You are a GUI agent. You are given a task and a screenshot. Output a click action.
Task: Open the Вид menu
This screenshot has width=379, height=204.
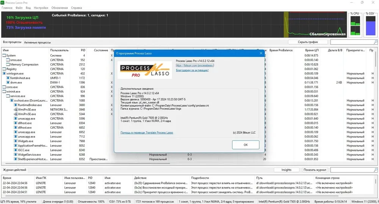[28, 8]
